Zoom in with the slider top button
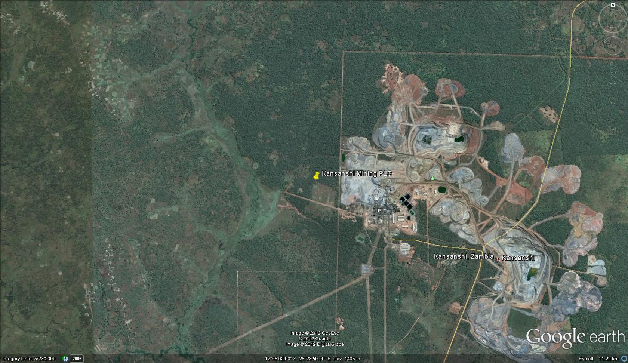Viewport: 628px width, 363px height. [613, 80]
